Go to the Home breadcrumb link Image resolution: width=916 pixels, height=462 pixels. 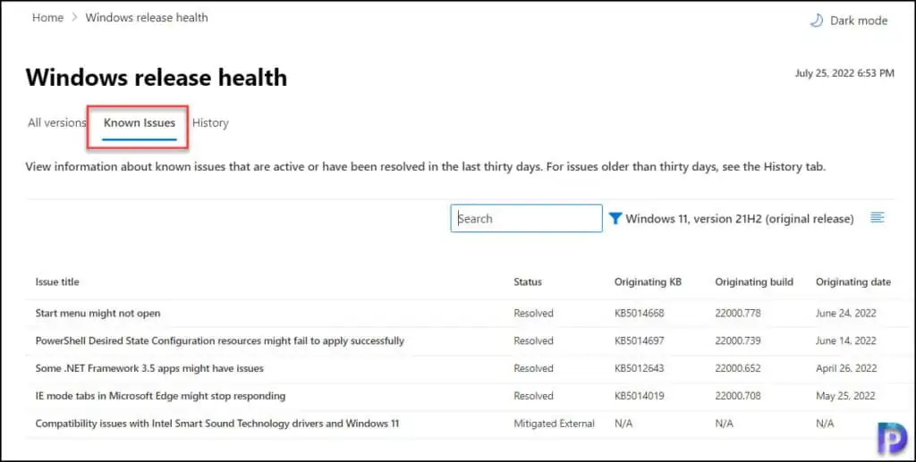tap(48, 18)
